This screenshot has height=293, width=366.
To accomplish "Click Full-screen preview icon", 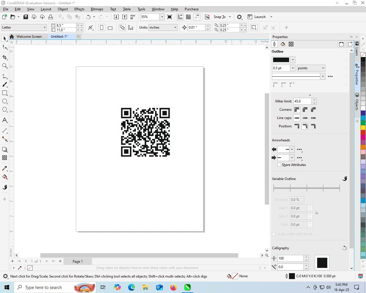I will (x=170, y=17).
